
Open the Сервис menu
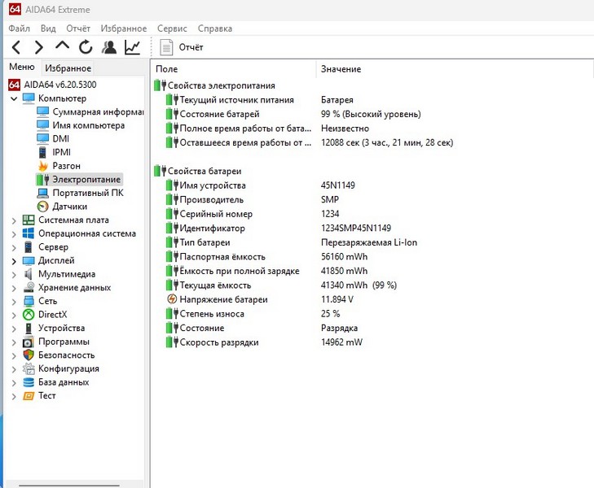[172, 28]
